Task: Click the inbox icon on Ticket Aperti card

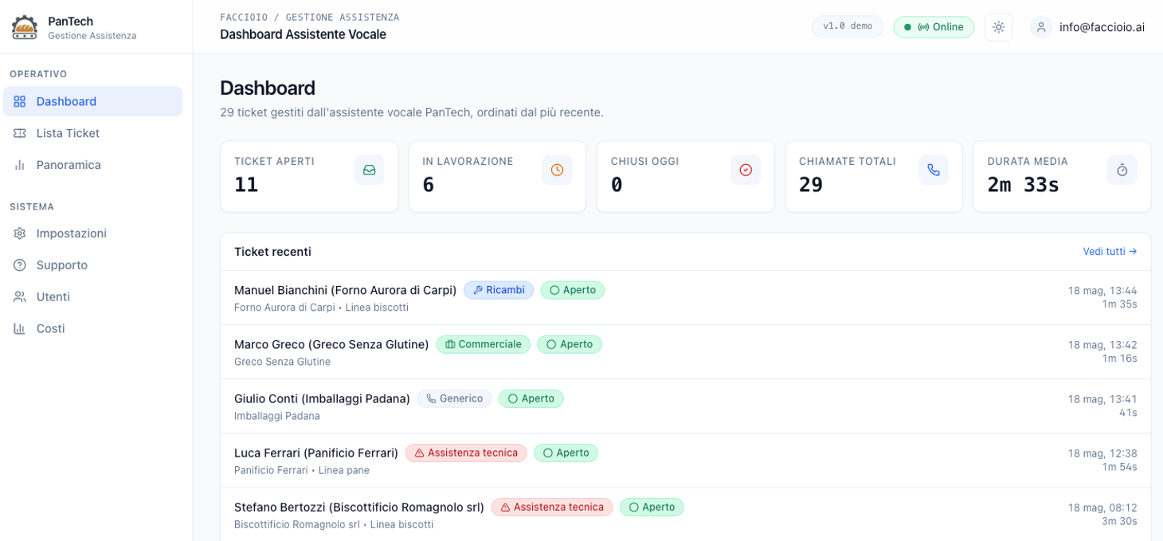Action: 370,170
